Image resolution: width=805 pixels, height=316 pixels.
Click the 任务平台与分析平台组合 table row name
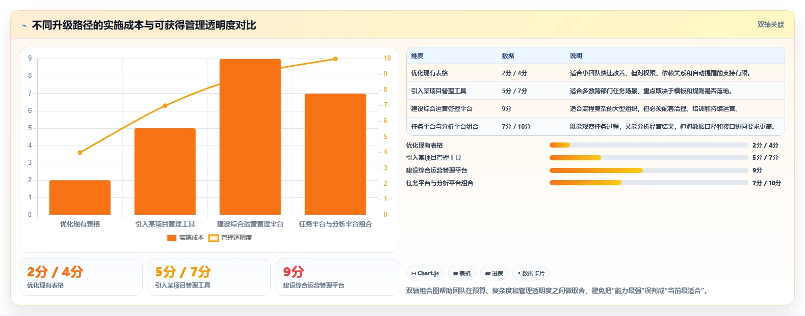coord(445,127)
